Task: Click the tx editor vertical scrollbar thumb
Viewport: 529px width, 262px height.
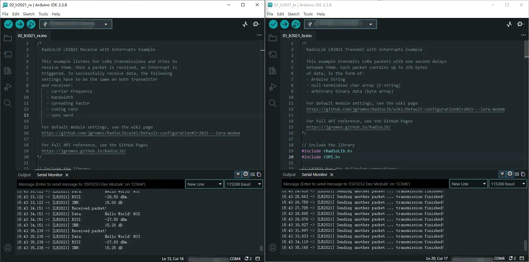Action: 526,49
